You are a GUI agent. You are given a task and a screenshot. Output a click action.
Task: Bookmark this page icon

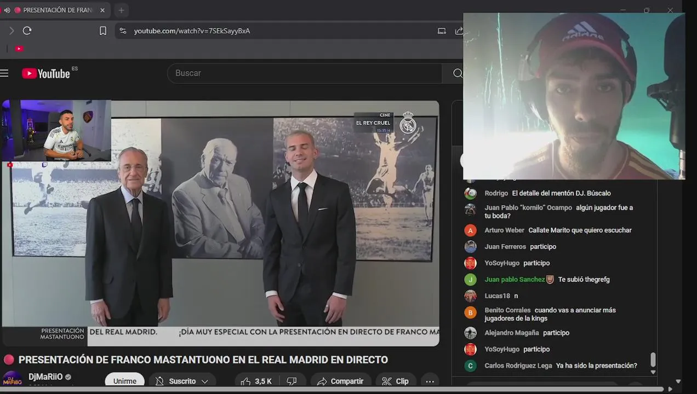click(x=103, y=31)
